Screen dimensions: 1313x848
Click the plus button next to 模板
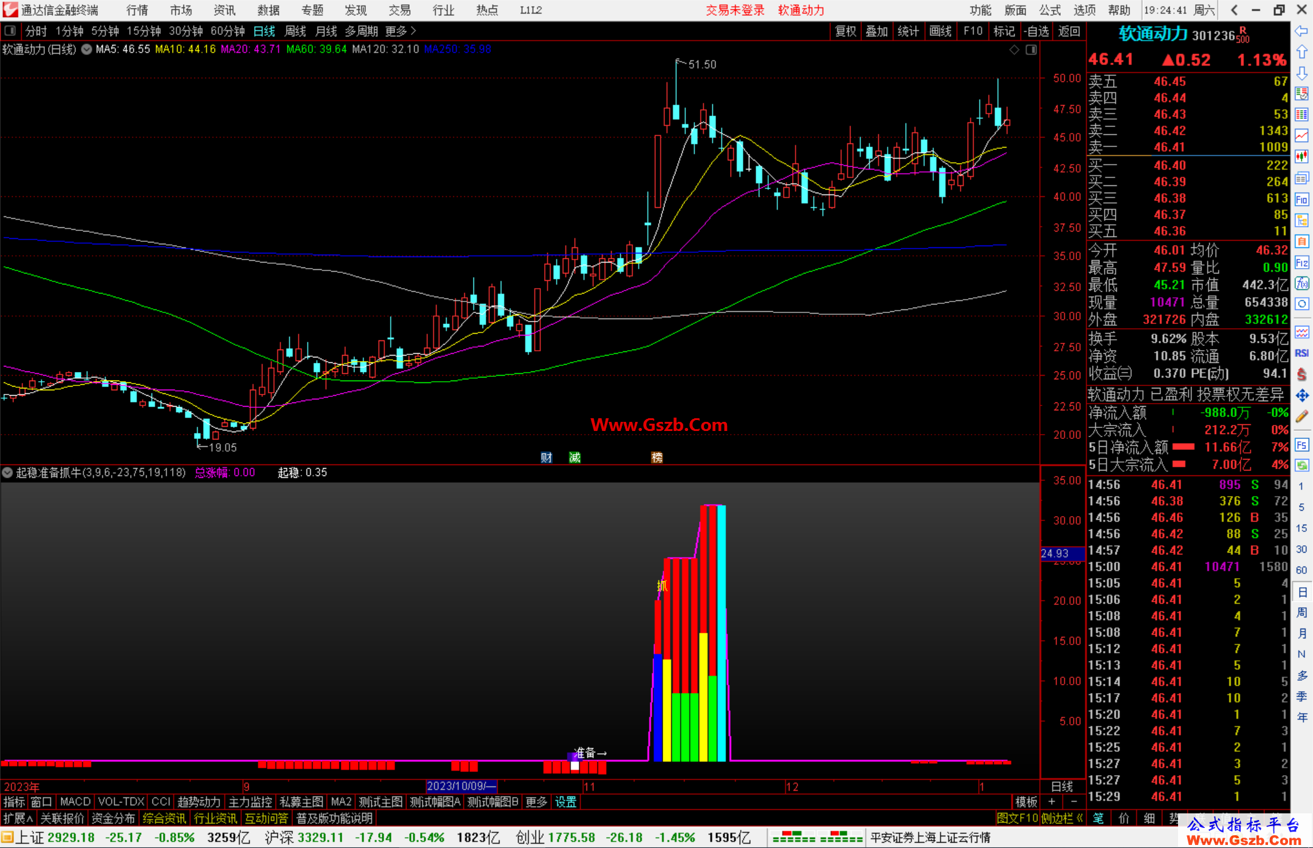(x=1052, y=802)
